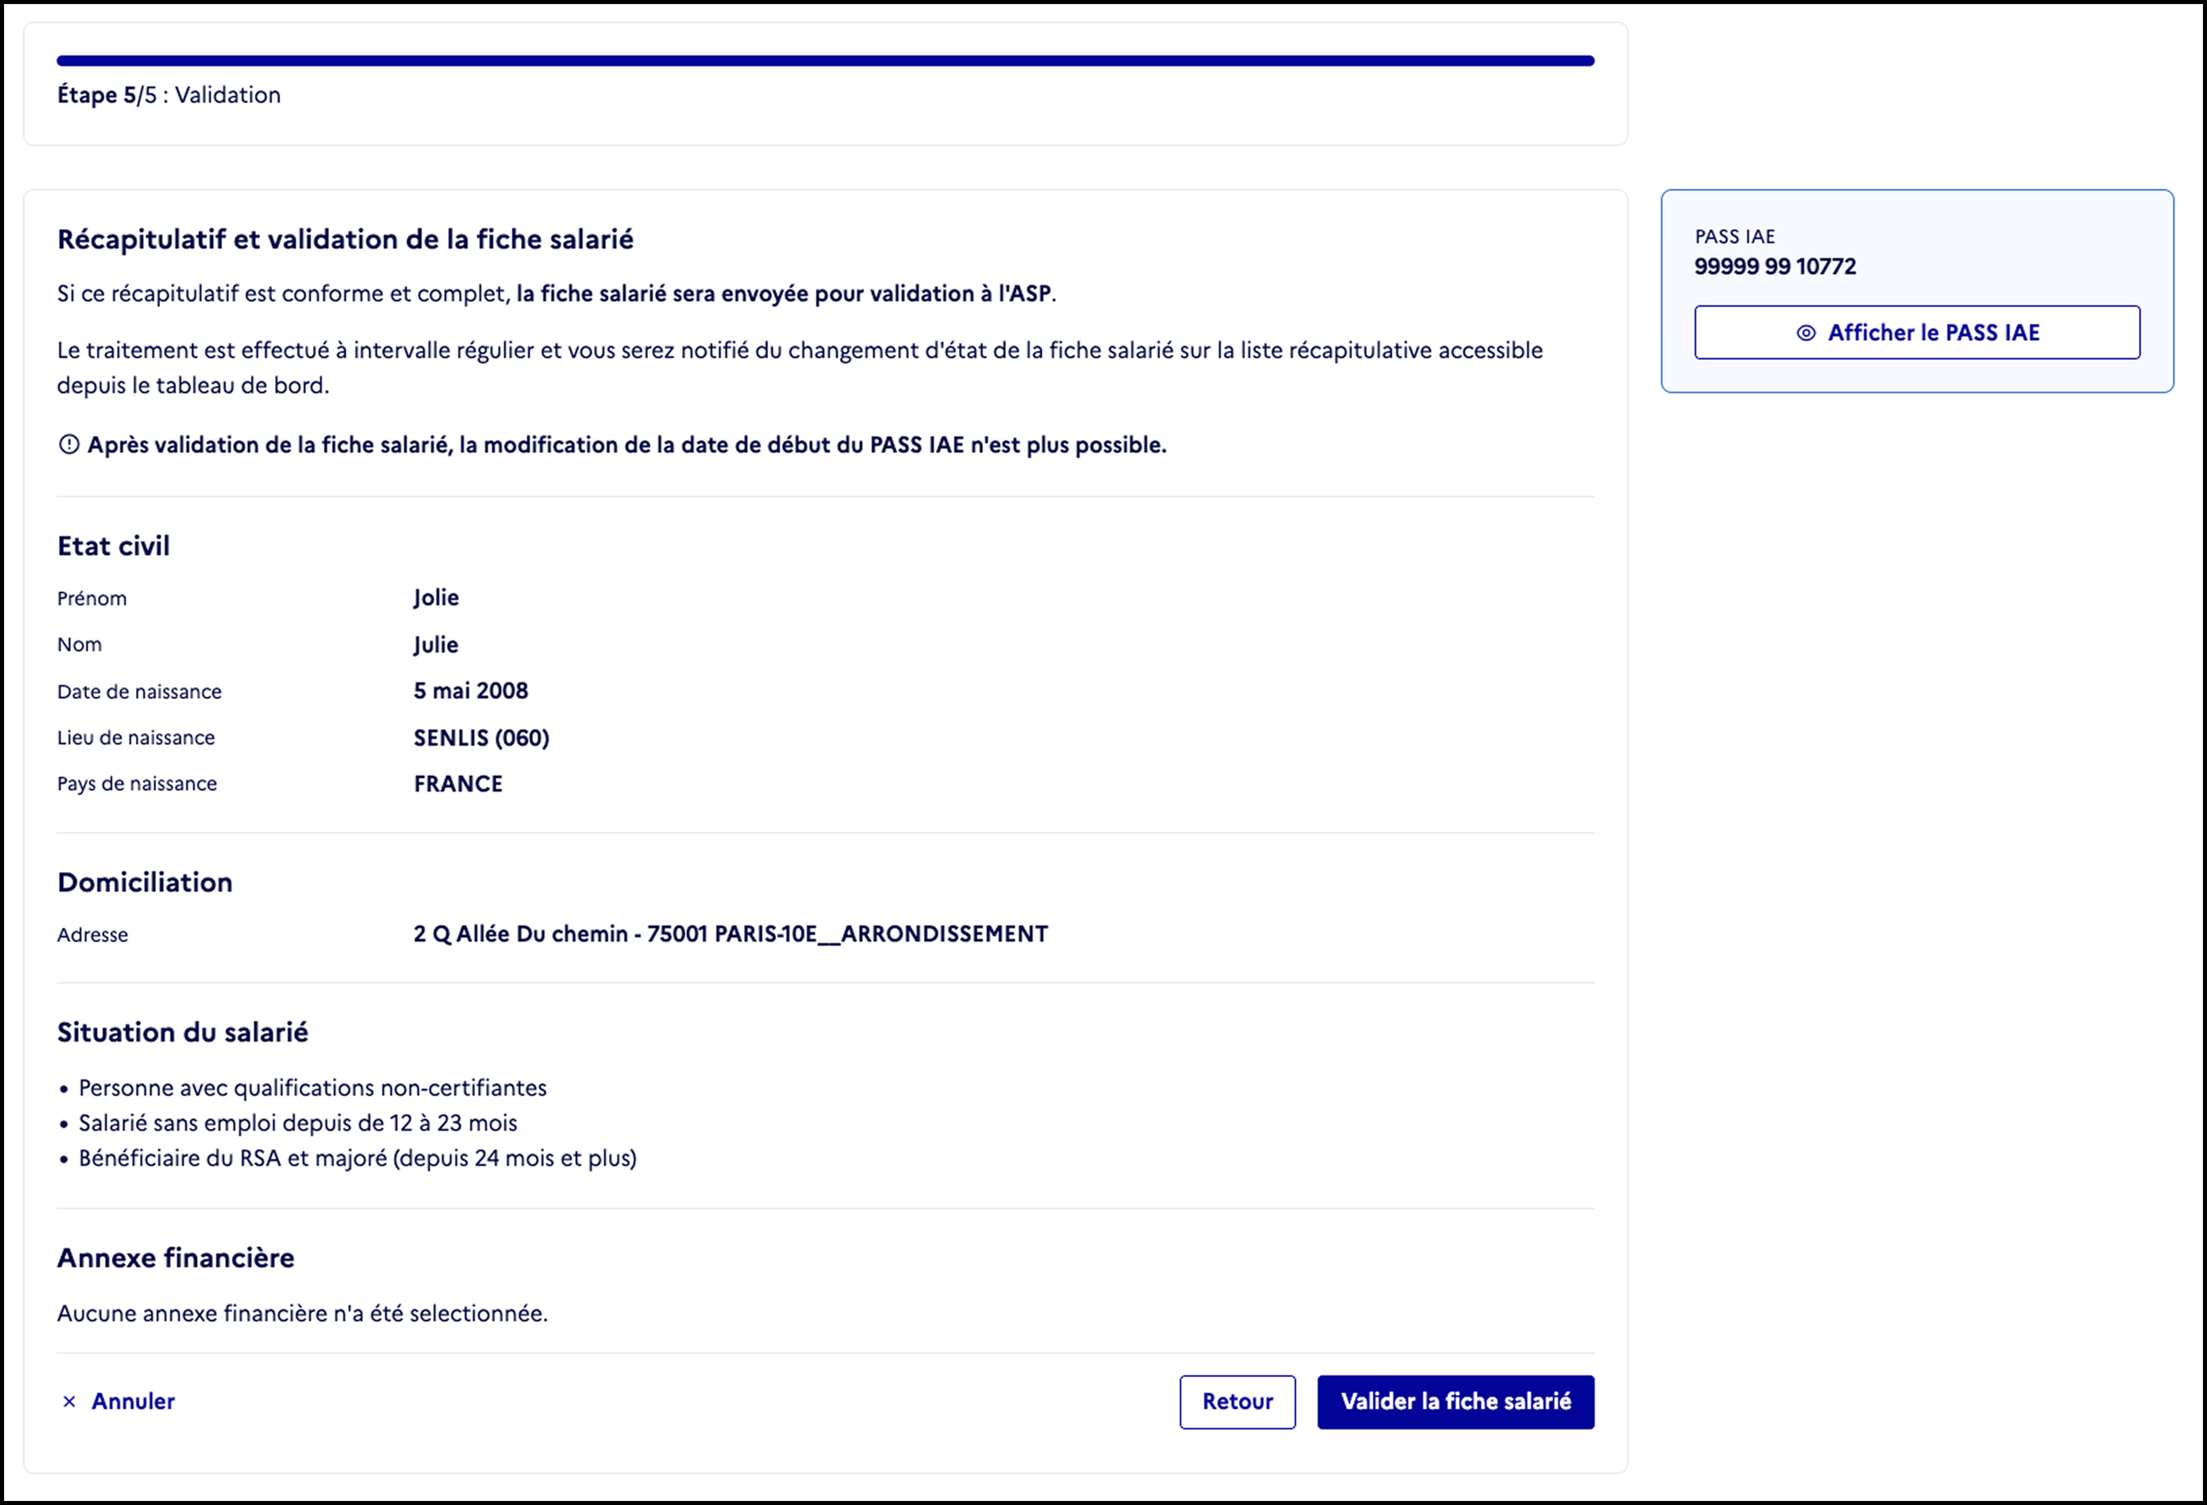Click the Adresse field label
Viewport: 2207px width, 1505px height.
(x=92, y=934)
